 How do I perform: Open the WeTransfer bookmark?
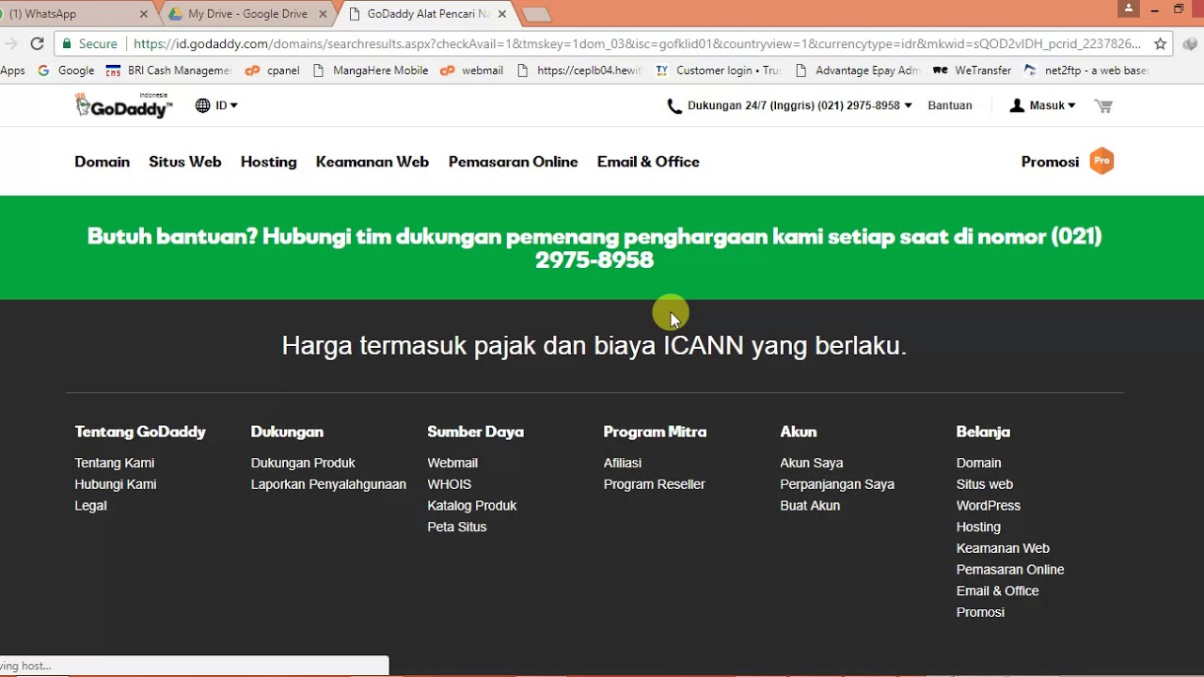(x=972, y=71)
